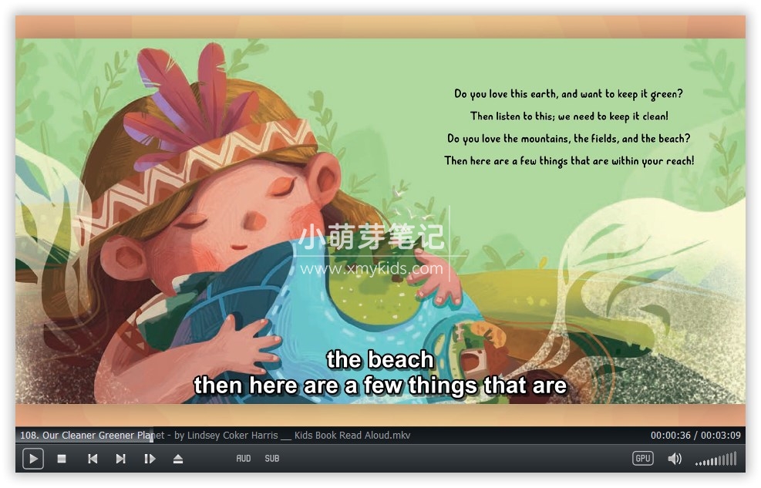Image resolution: width=761 pixels, height=488 pixels.
Task: Toggle subtitles with the SUB button
Action: coord(271,458)
